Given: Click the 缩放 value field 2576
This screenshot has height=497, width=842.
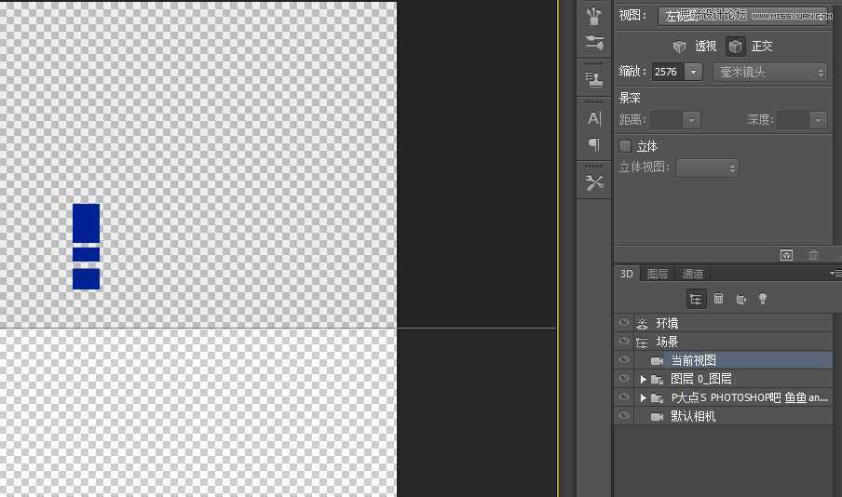Looking at the screenshot, I should [x=668, y=72].
